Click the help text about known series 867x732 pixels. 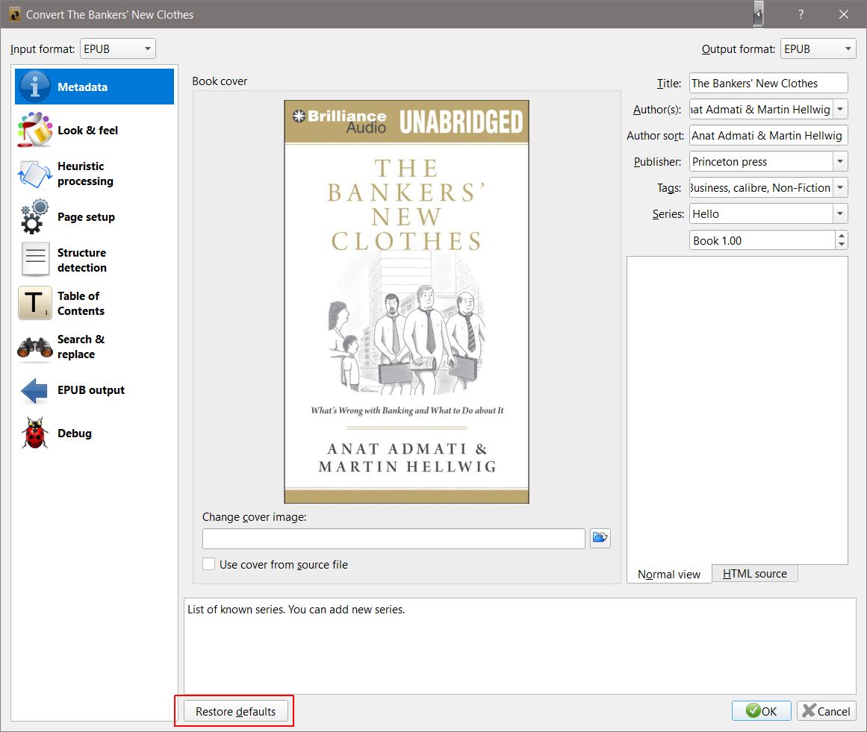point(296,610)
